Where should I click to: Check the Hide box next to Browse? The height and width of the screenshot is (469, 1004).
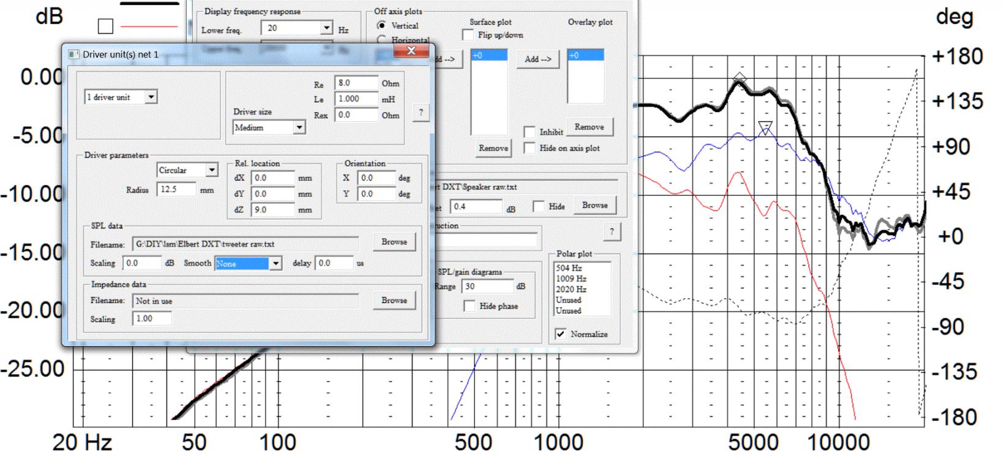(x=538, y=206)
